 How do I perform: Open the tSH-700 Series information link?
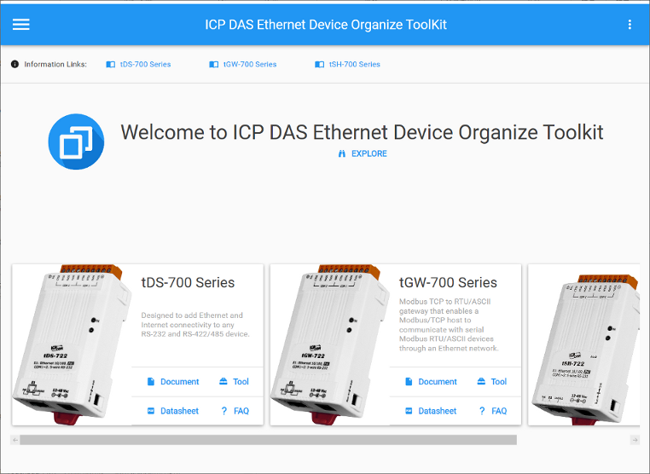[x=355, y=64]
